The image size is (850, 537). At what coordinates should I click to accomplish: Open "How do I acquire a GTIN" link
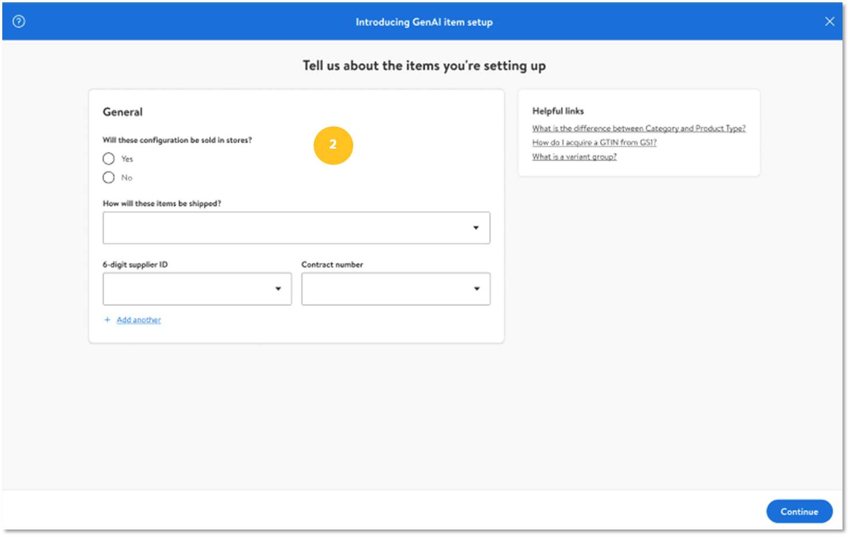coord(594,142)
